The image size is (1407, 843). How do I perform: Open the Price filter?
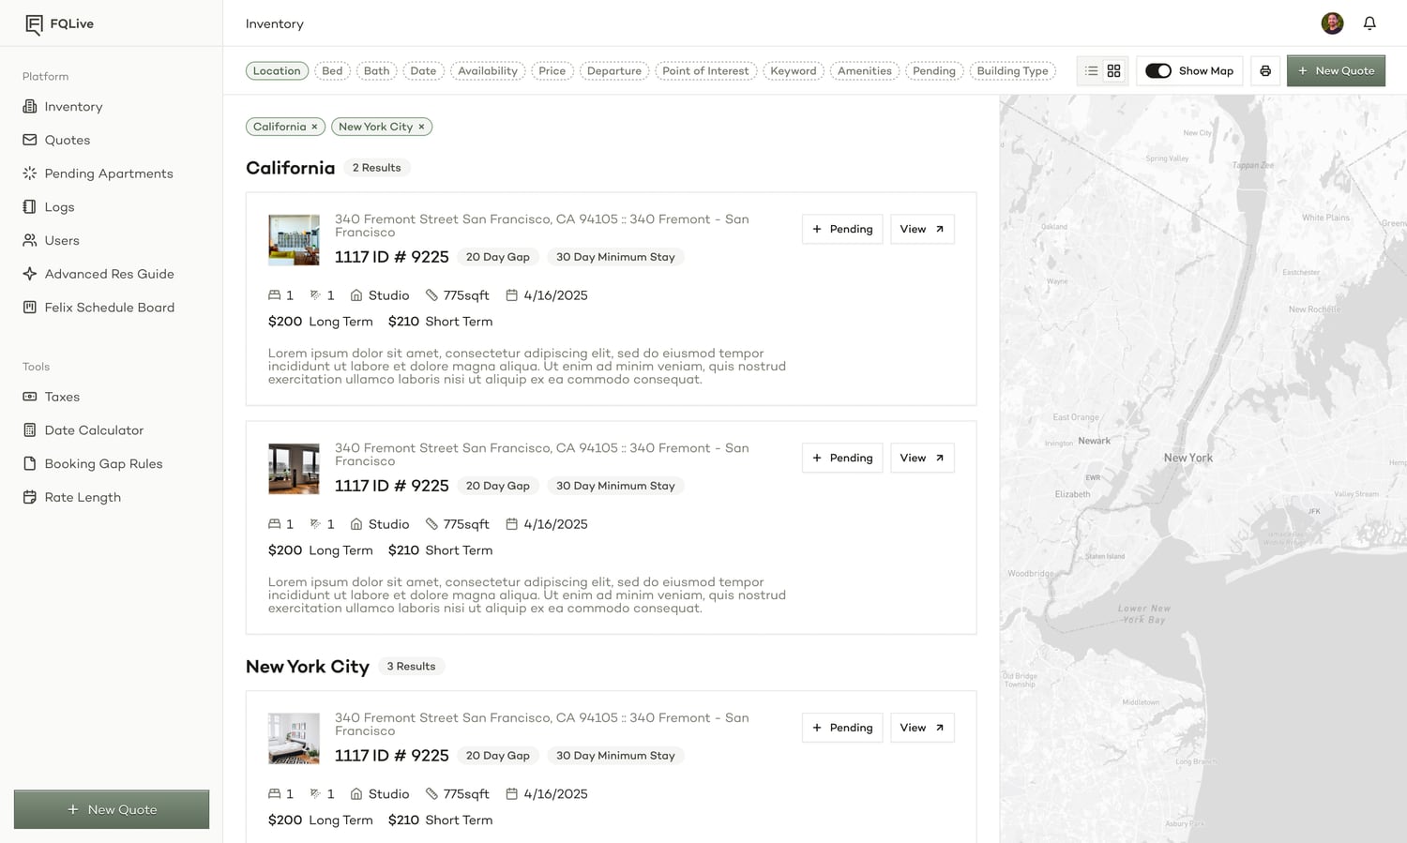(552, 71)
